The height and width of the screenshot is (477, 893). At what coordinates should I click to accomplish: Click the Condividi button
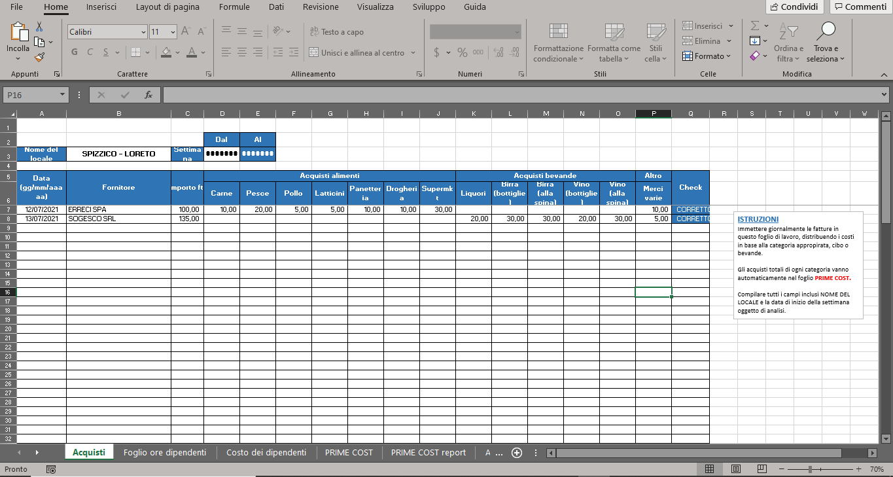click(794, 7)
